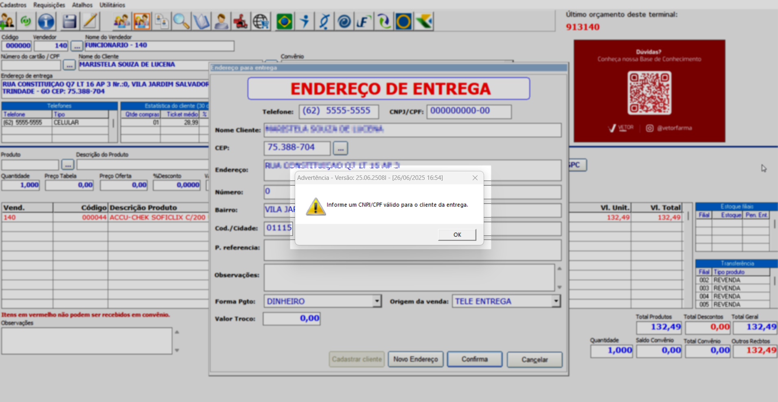The height and width of the screenshot is (402, 778).
Task: Expand the Forma Pgto DINHEIRO dropdown
Action: click(x=377, y=301)
